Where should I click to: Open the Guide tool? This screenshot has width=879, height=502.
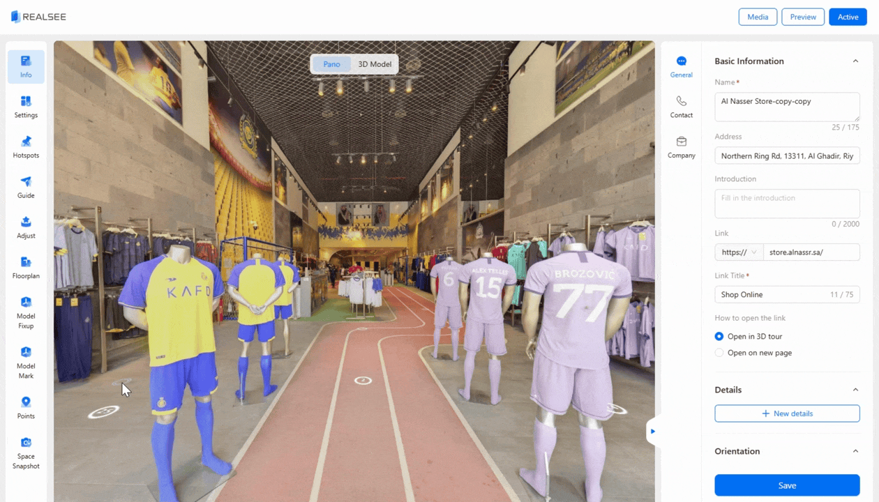(x=26, y=187)
